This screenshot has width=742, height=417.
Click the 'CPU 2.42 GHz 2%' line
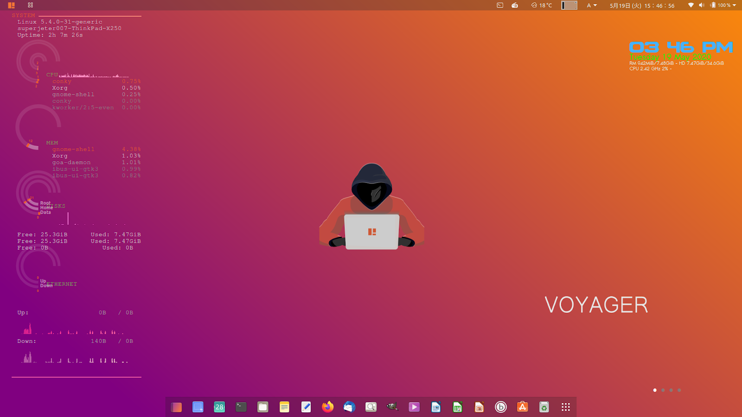click(x=650, y=69)
